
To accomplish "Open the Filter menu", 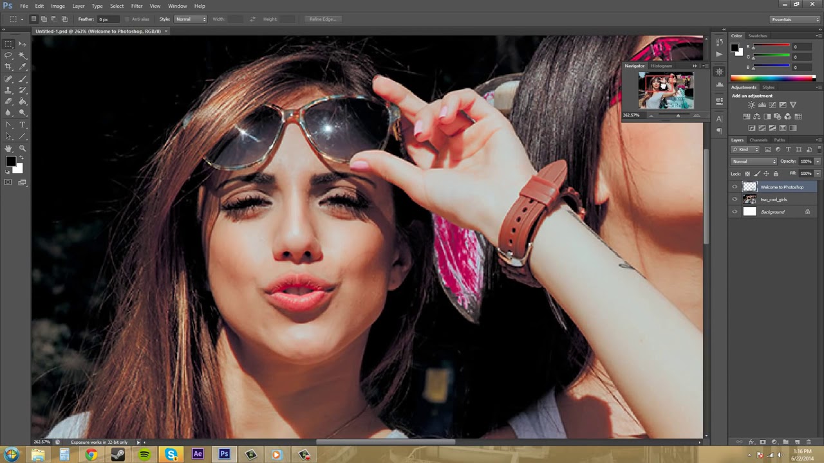I will pos(136,6).
